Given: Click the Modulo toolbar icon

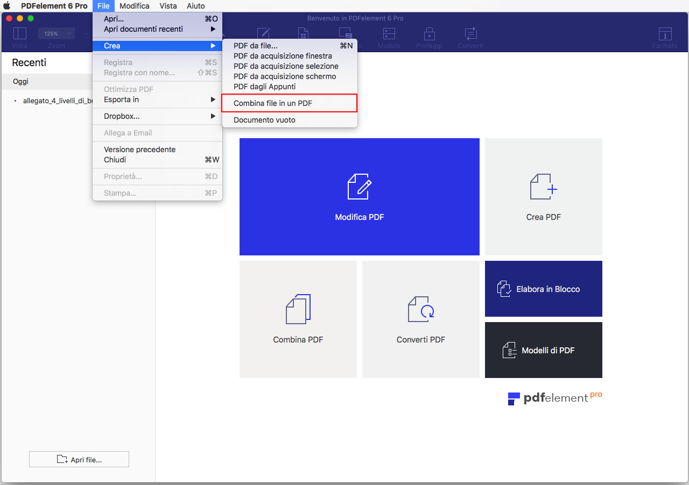Looking at the screenshot, I should [389, 34].
